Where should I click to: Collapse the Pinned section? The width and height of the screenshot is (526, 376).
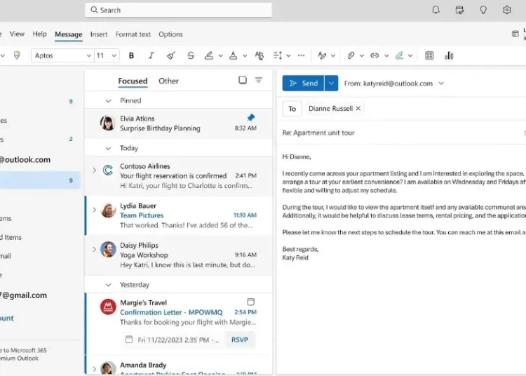pyautogui.click(x=108, y=101)
